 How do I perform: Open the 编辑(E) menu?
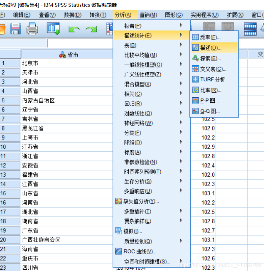[x=22, y=15]
